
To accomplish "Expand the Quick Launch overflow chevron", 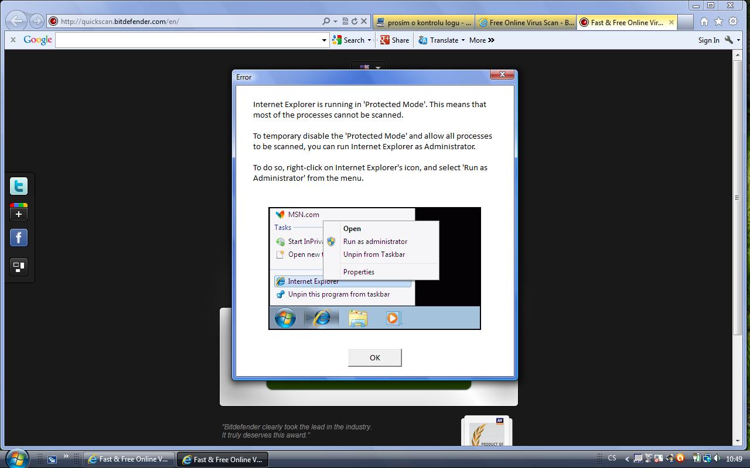I will click(66, 456).
